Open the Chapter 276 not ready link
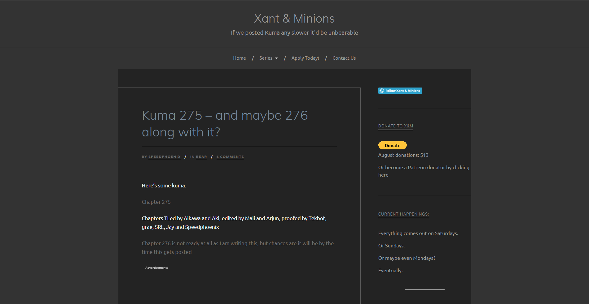The image size is (589, 304). 238,248
